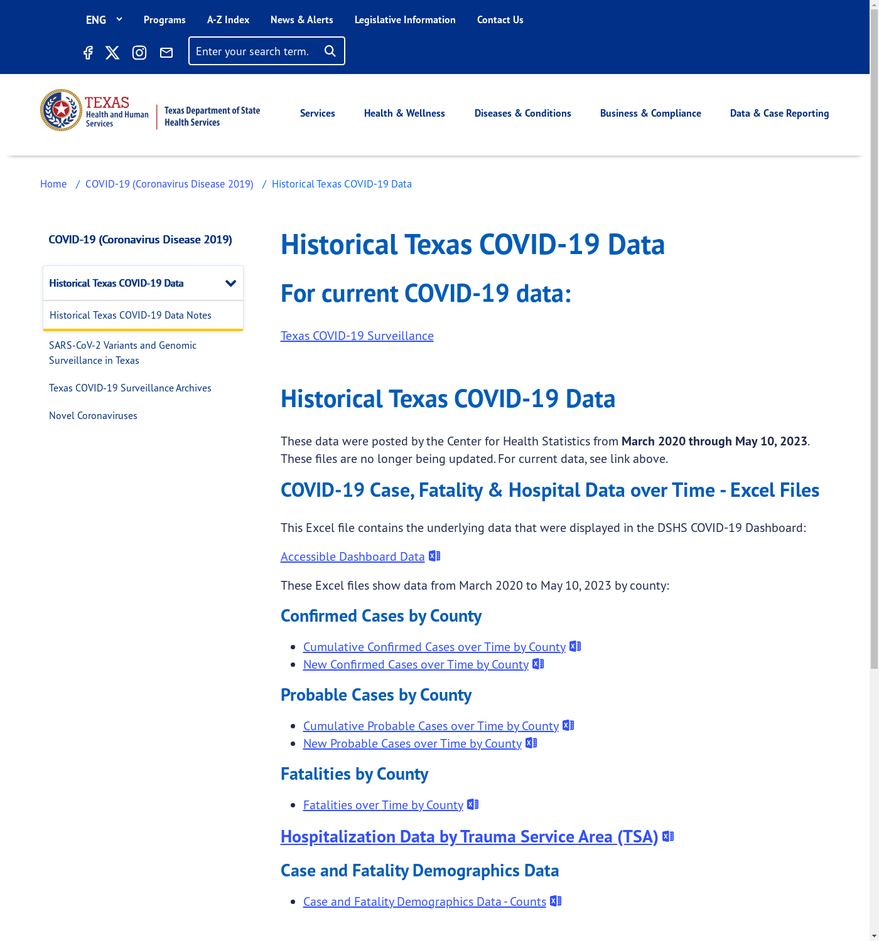
Task: Click the email envelope icon
Action: pyautogui.click(x=166, y=53)
